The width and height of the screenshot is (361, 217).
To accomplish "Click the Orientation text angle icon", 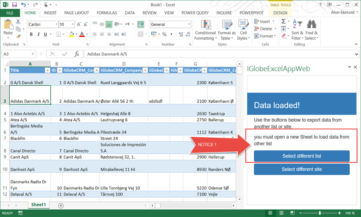I will 117,24.
